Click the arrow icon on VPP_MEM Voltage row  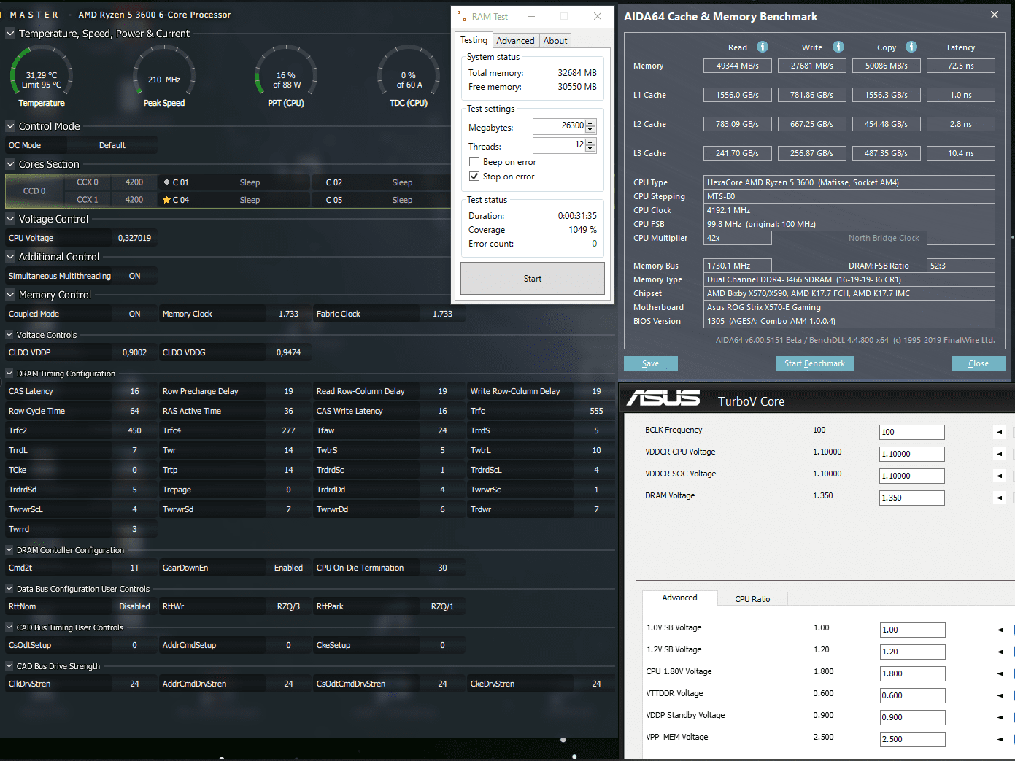1000,739
